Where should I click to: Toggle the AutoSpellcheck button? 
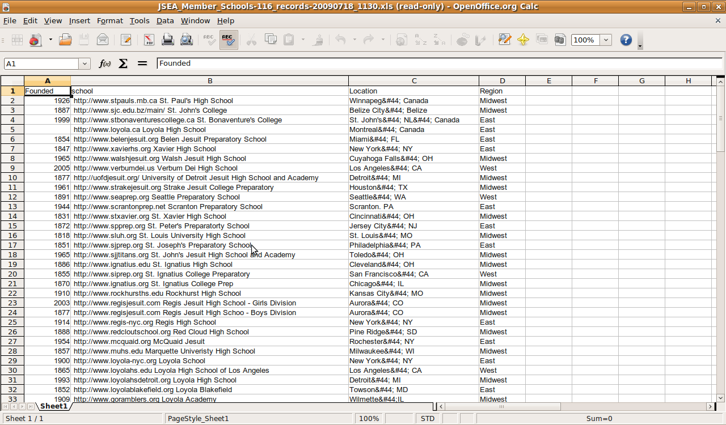pyautogui.click(x=229, y=40)
